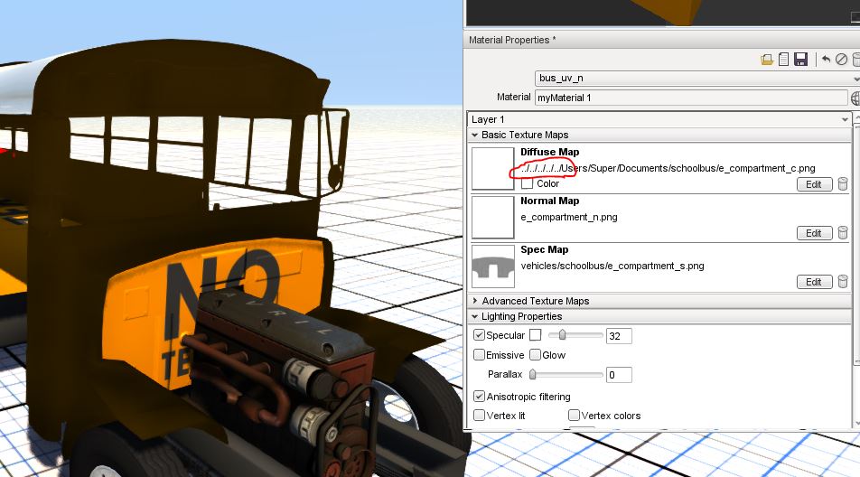Click the Diffuse Map file path text
This screenshot has width=860, height=477.
pos(668,168)
